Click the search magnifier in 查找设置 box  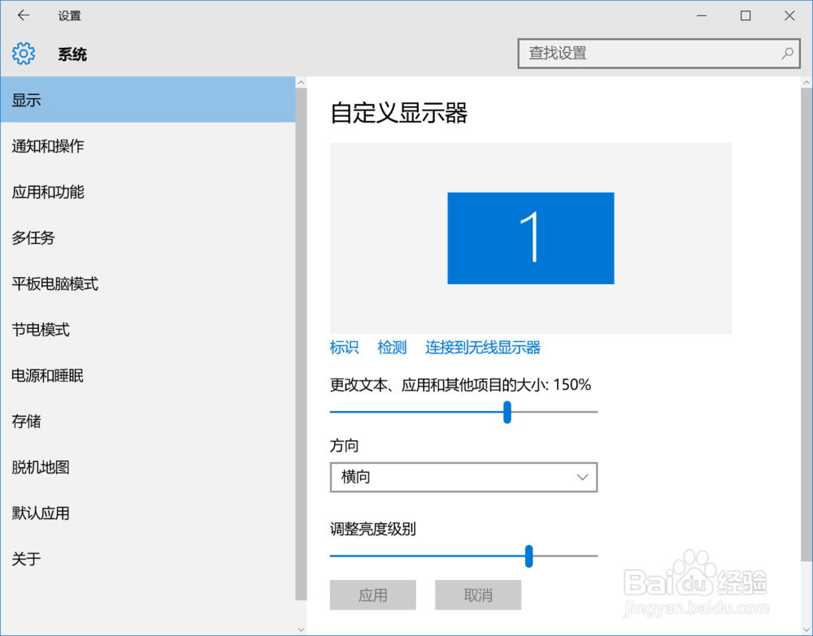(786, 53)
